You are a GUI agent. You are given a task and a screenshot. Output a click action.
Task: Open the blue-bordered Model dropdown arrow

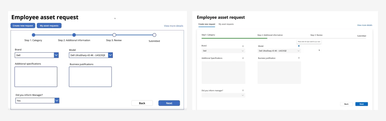coord(110,55)
